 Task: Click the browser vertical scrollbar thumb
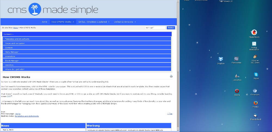(x=178, y=37)
